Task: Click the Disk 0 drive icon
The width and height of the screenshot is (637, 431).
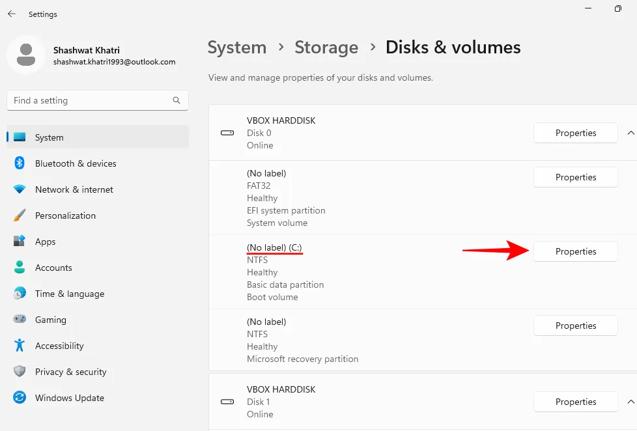Action: pyautogui.click(x=227, y=133)
